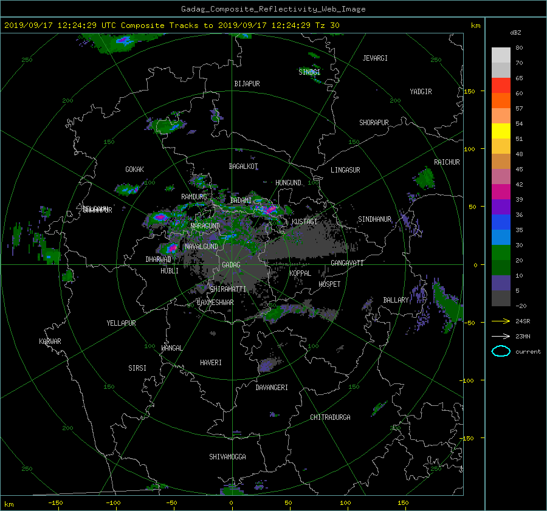This screenshot has width=547, height=511.
Task: Click the HANGAL city label
Action: coord(171,348)
